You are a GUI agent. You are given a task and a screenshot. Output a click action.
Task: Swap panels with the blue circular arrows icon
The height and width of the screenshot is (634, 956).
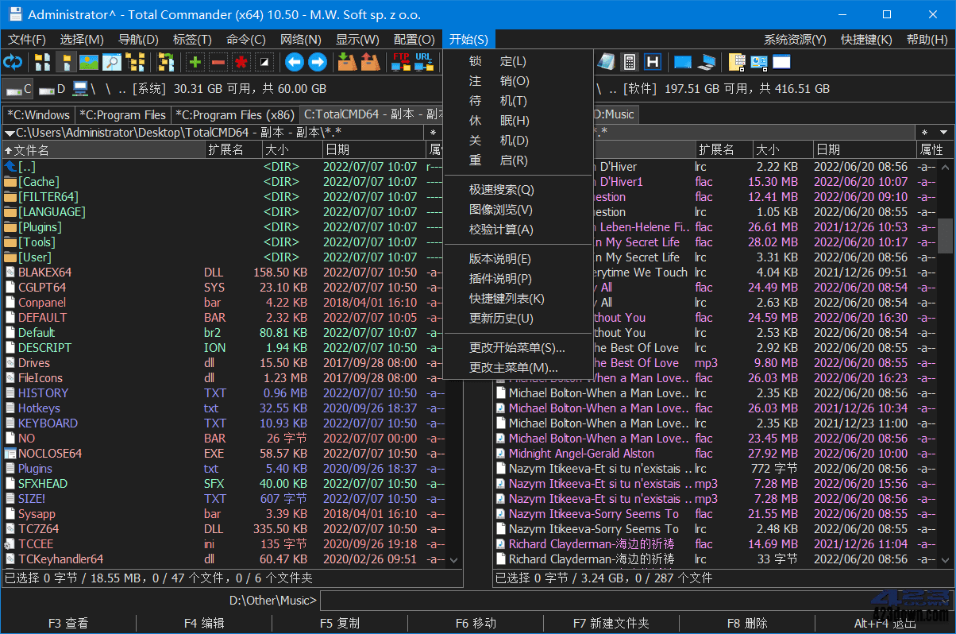13,61
